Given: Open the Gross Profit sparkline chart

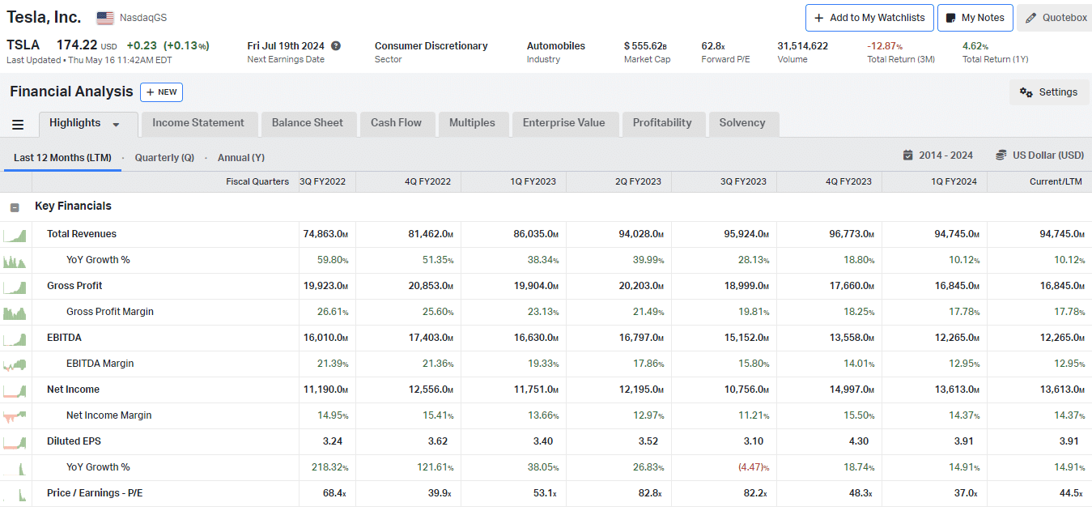Looking at the screenshot, I should pos(15,287).
